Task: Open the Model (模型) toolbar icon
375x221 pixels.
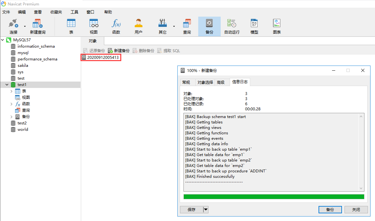Action: tap(254, 26)
